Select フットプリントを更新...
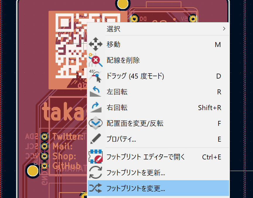The image size is (253, 198). point(158,173)
